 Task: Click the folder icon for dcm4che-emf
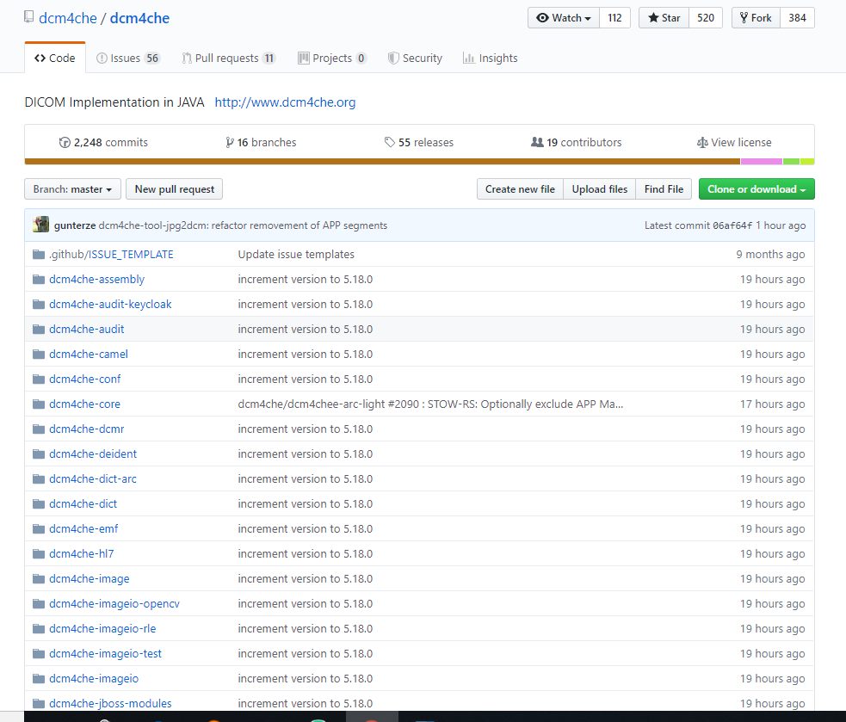tap(39, 529)
